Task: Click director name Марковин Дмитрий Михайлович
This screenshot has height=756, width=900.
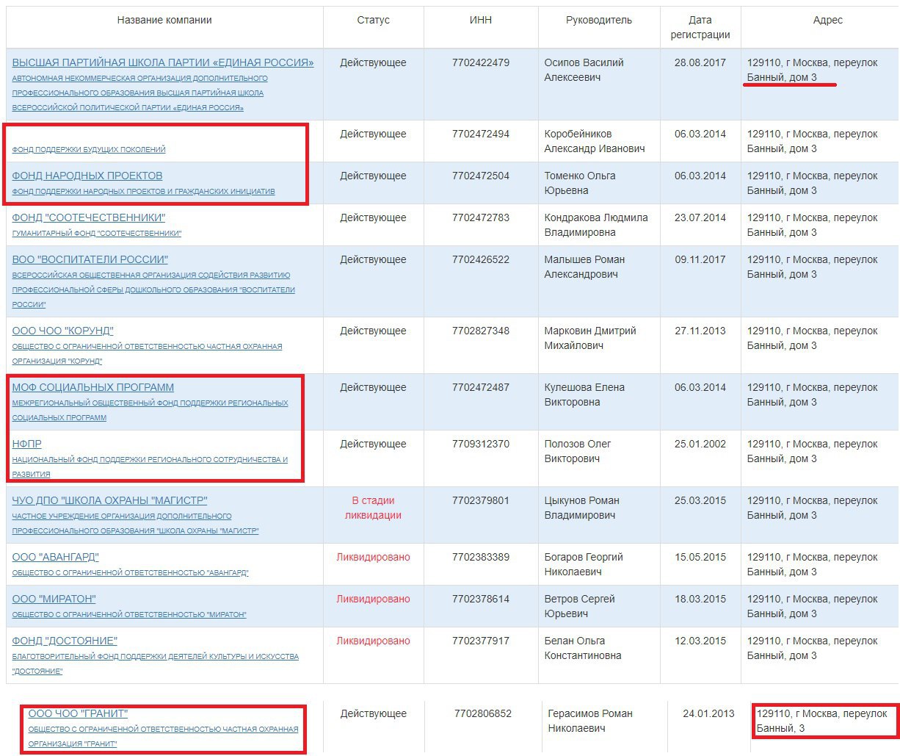Action: click(590, 338)
